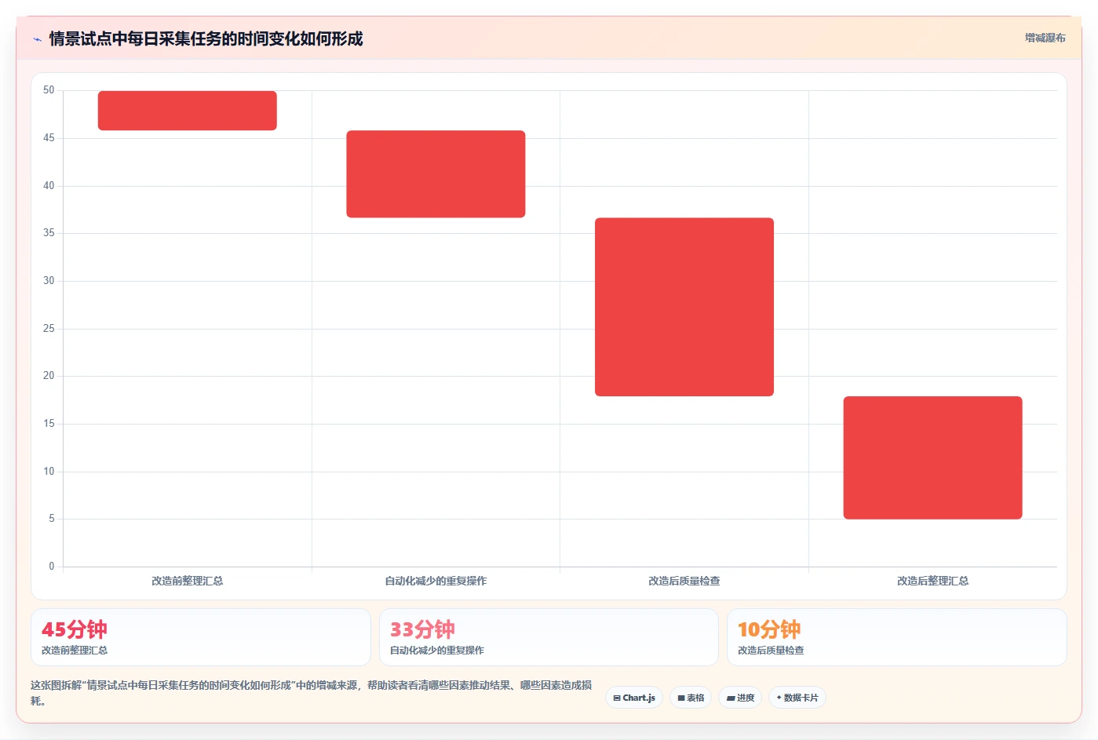The width and height of the screenshot is (1098, 740).
Task: Click the 改造后质量检查 caption in the 10分钟 card
Action: tap(771, 651)
